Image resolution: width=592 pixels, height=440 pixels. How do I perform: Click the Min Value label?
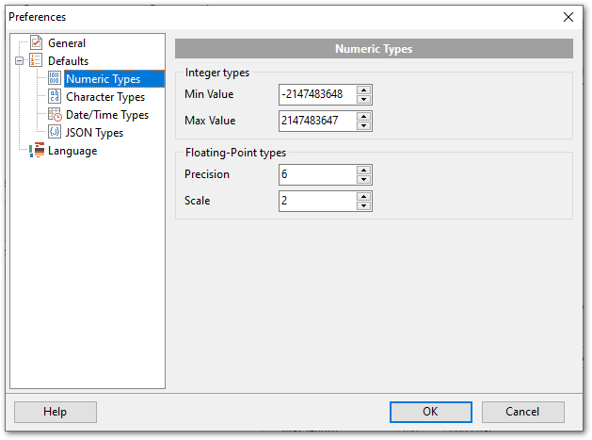point(209,94)
